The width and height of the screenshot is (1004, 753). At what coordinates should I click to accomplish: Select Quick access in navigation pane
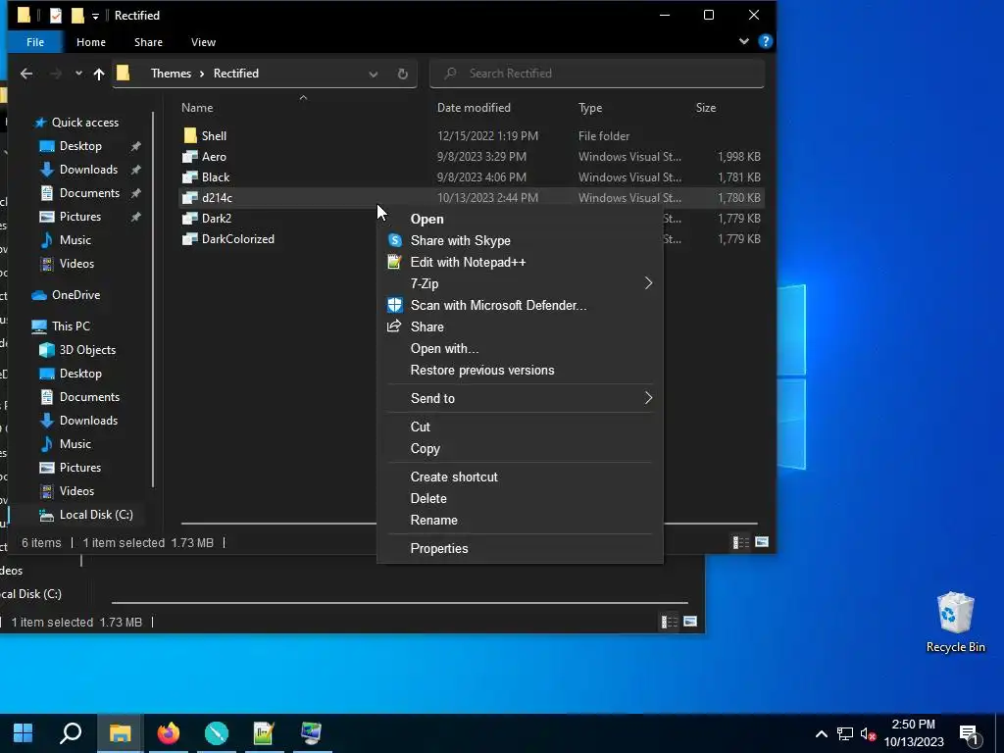tap(84, 123)
